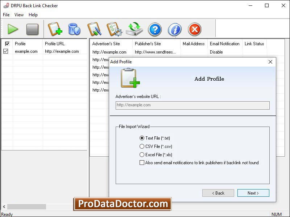This screenshot has height=217, width=290.
Task: Select the Excel File (*.xls) option
Action: click(x=142, y=155)
